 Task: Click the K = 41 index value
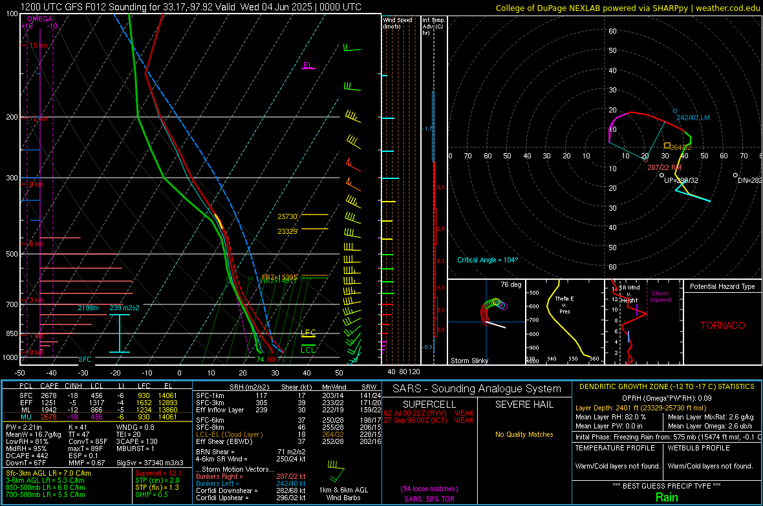[78, 427]
